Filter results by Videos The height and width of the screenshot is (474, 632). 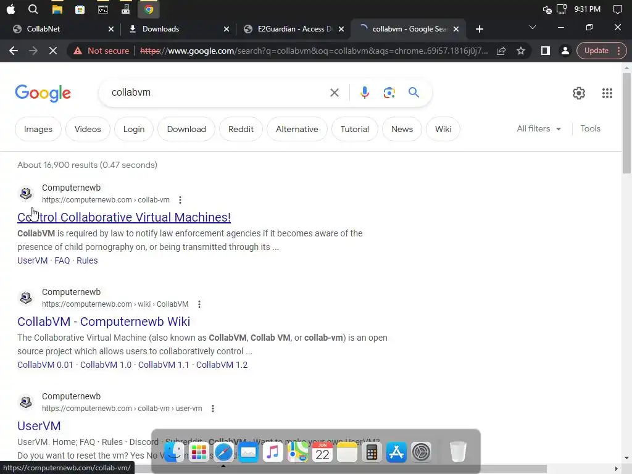click(88, 129)
